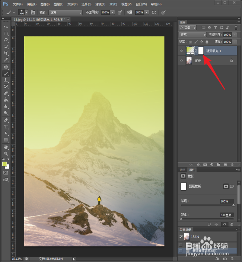The height and width of the screenshot is (262, 242).
Task: Click add pixel mask button in Properties
Action: (x=226, y=186)
